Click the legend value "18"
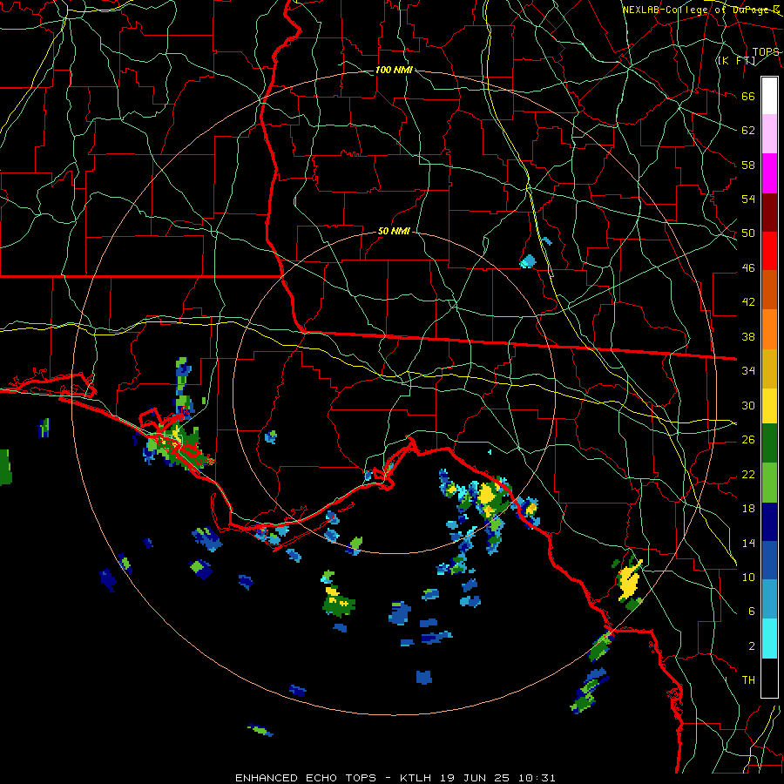This screenshot has width=784, height=784. [748, 508]
